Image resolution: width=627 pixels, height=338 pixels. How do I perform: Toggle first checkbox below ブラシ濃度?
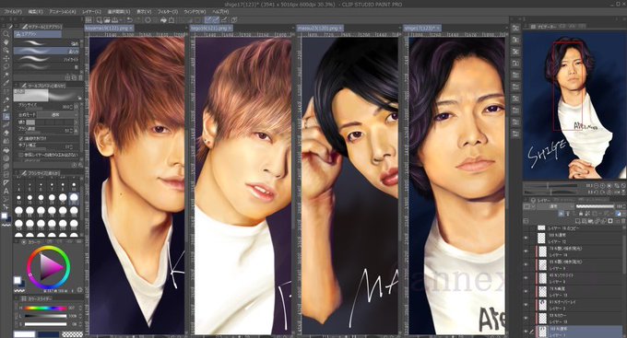pos(21,138)
